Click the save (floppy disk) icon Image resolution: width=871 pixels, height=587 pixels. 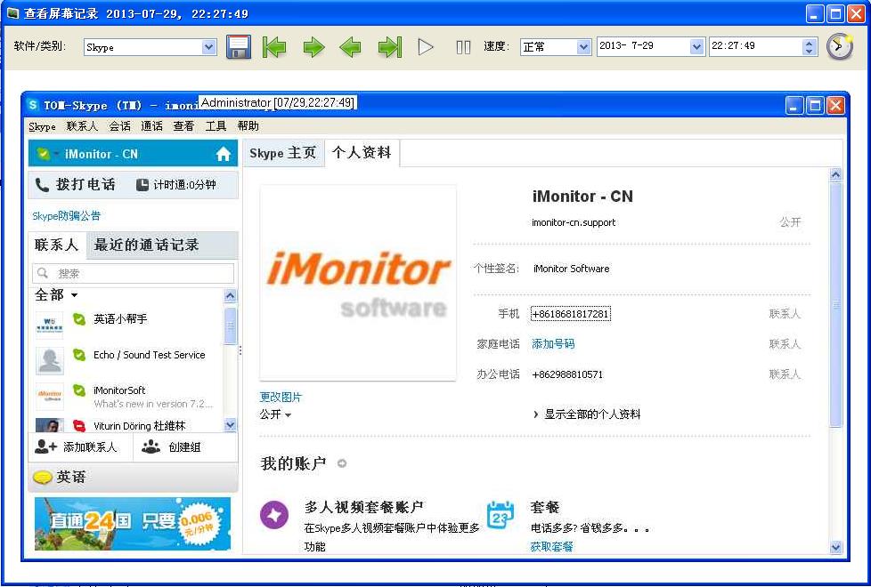pos(239,47)
